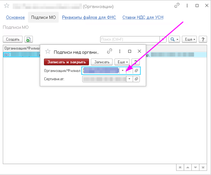211x175 pixels.
Task: Click the Записать button in dialog
Action: (x=102, y=62)
